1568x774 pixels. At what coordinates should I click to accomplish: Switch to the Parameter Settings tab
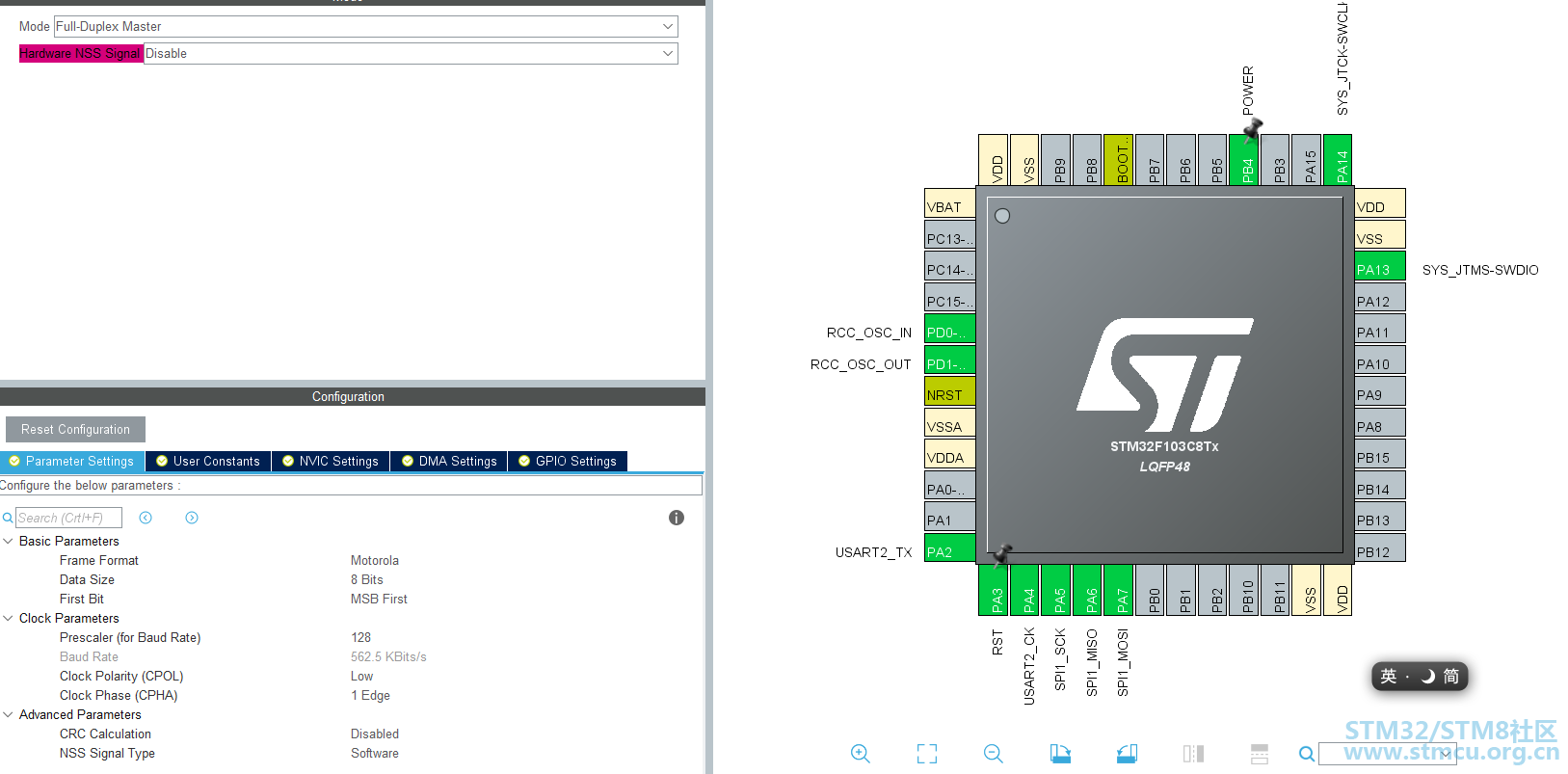(x=72, y=462)
